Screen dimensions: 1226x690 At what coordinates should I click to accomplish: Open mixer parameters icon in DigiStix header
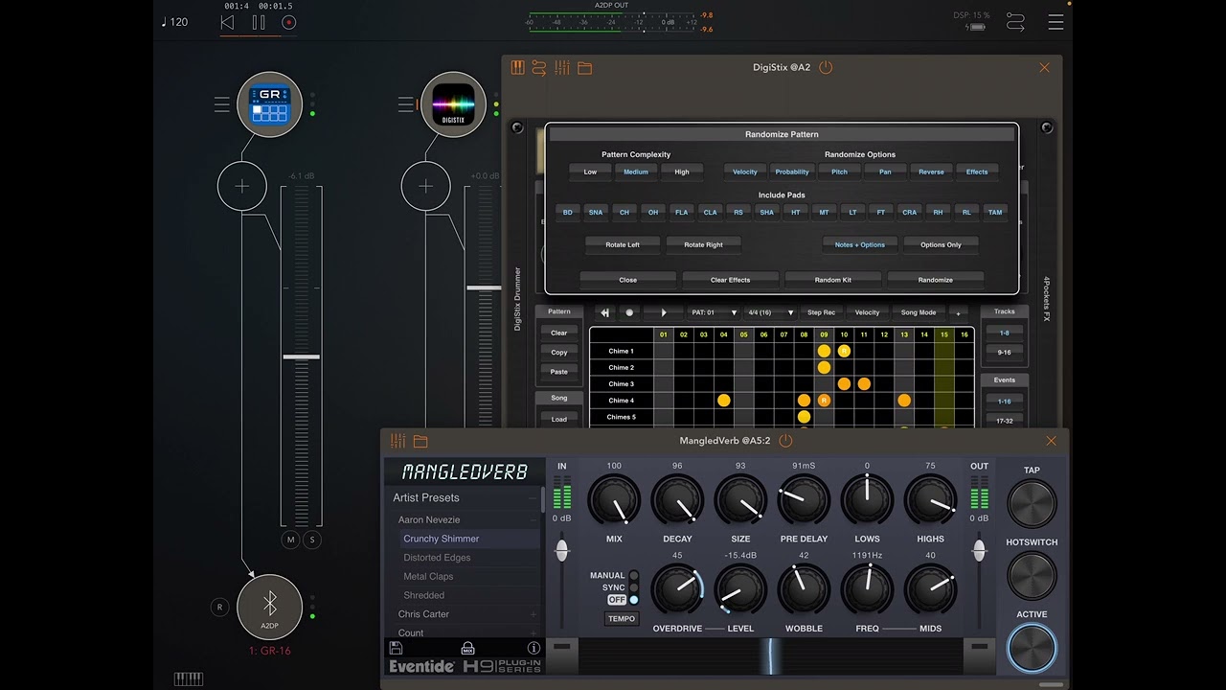pyautogui.click(x=562, y=67)
